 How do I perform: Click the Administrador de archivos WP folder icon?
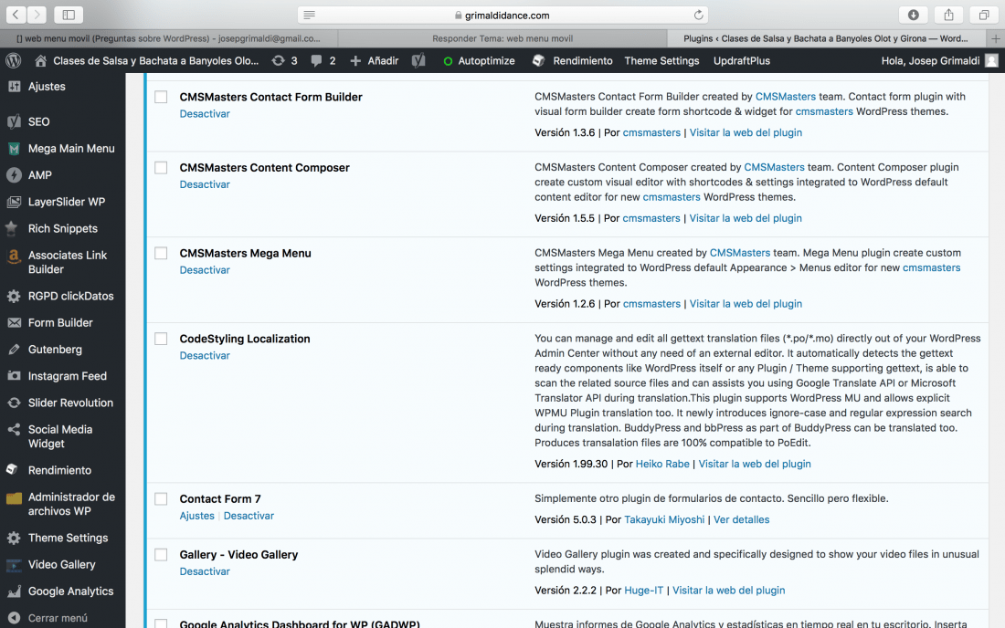click(14, 498)
